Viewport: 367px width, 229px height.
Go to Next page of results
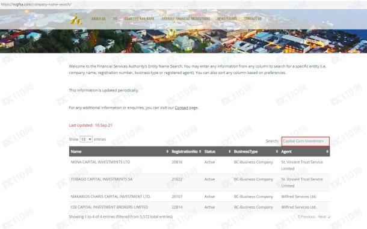pyautogui.click(x=324, y=217)
